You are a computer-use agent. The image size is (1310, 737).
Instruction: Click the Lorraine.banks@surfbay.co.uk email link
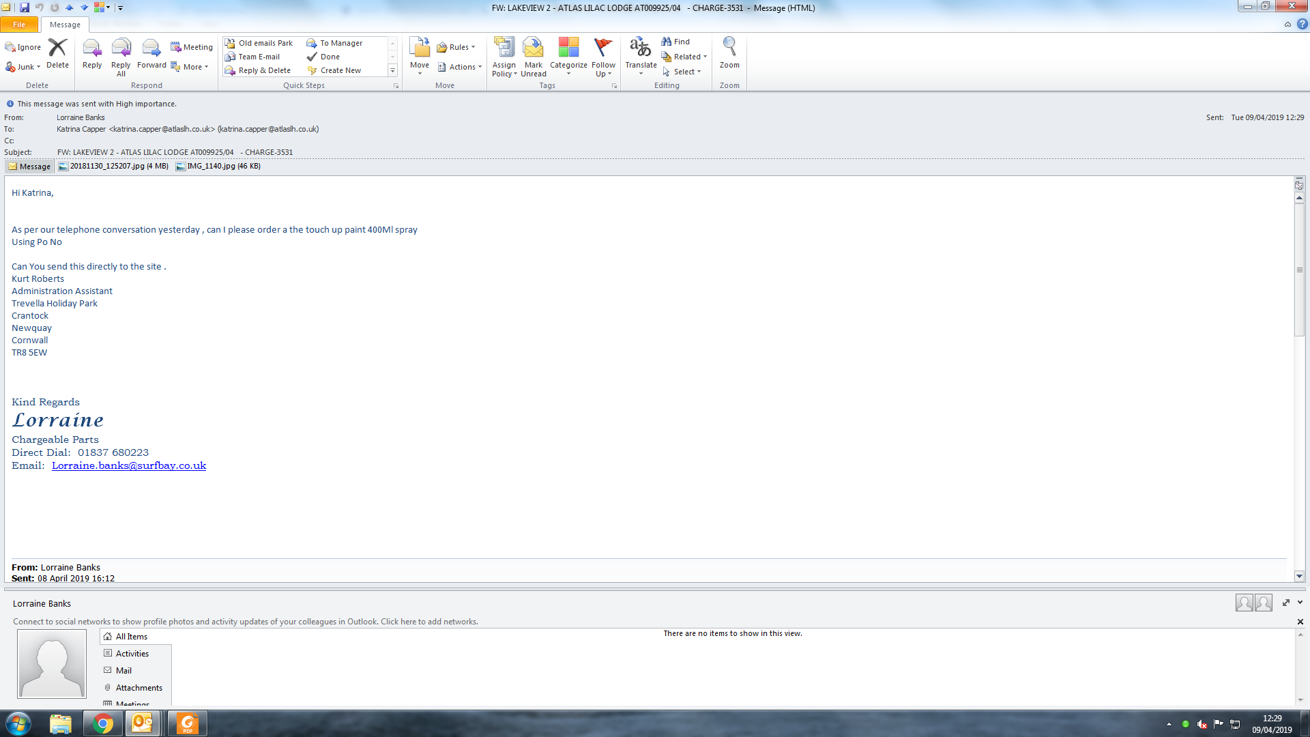click(x=129, y=465)
